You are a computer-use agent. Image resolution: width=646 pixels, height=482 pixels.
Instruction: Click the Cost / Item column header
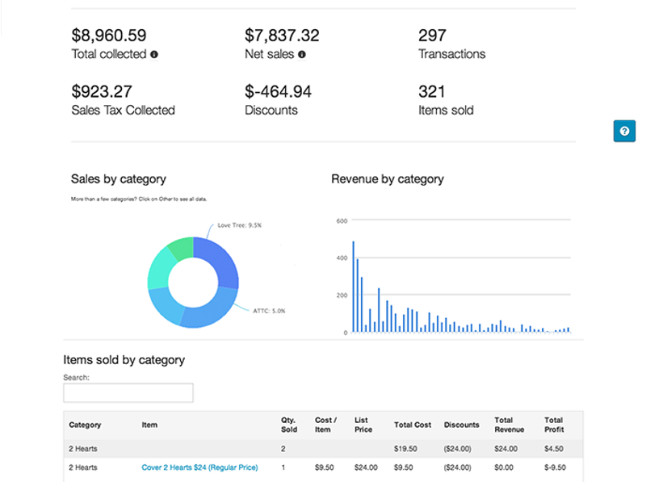click(325, 424)
